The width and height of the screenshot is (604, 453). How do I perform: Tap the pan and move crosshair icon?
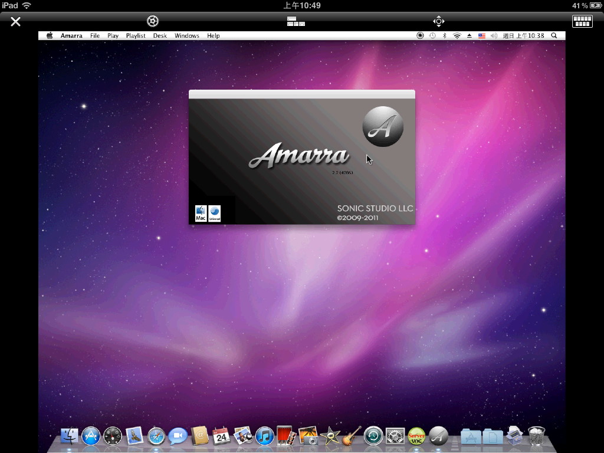click(438, 21)
